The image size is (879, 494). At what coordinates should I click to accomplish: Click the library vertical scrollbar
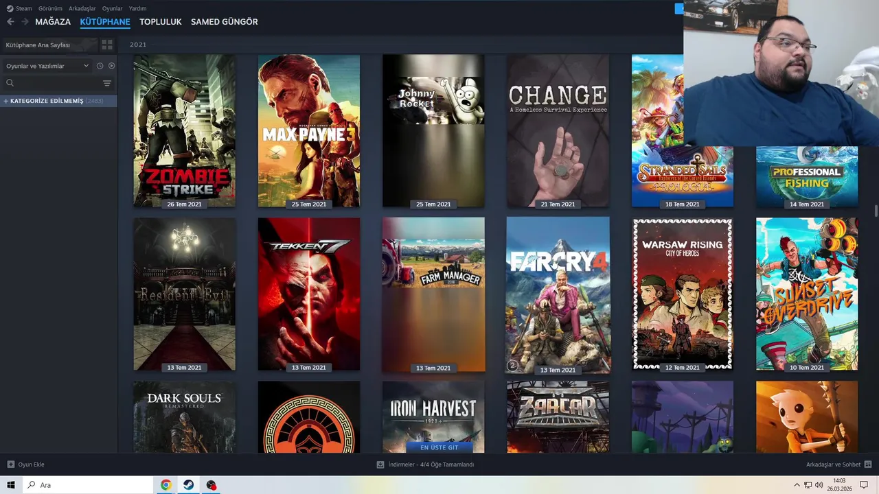[x=876, y=211]
